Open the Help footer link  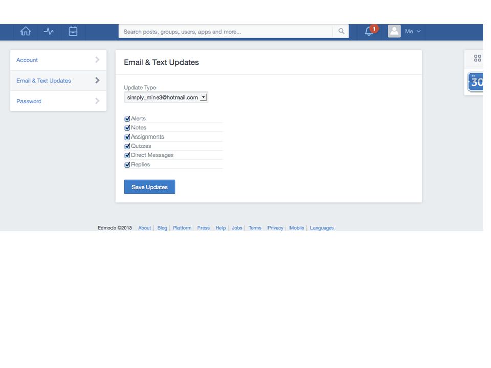pyautogui.click(x=220, y=228)
